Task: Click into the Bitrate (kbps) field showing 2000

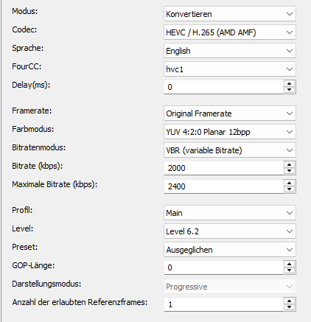Action: pyautogui.click(x=223, y=168)
